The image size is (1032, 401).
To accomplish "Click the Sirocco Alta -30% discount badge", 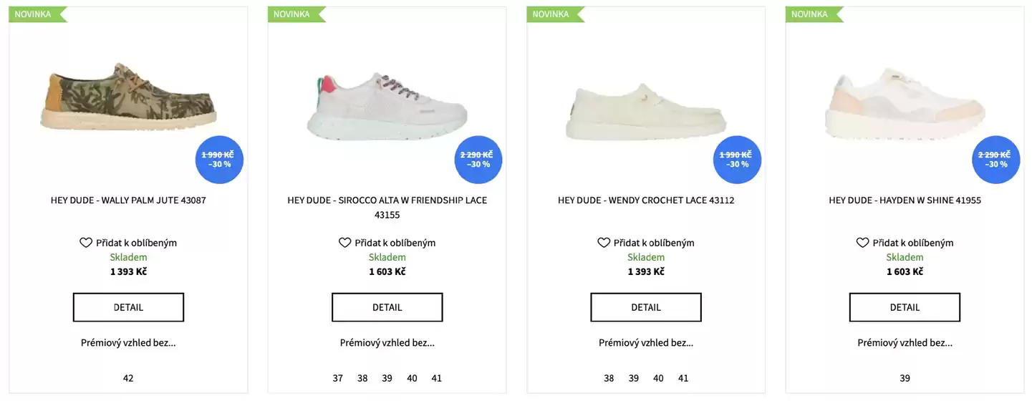I will pyautogui.click(x=478, y=160).
